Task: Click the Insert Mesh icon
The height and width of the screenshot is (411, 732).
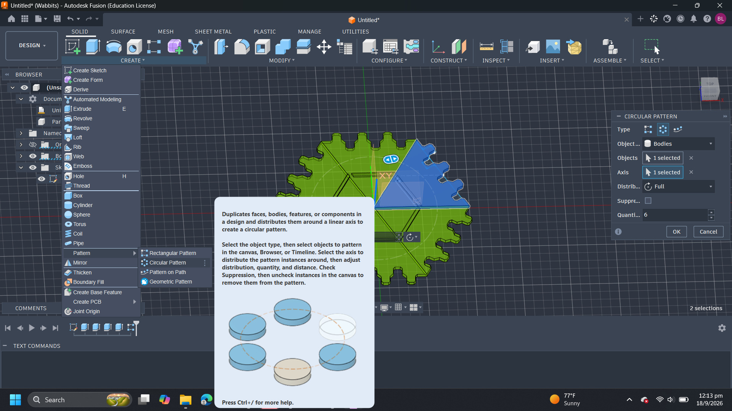Action: (574, 47)
